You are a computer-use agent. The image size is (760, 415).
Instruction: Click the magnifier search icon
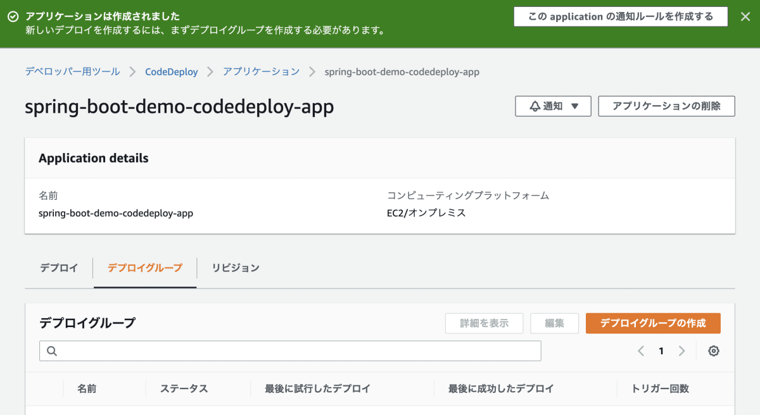pos(53,351)
